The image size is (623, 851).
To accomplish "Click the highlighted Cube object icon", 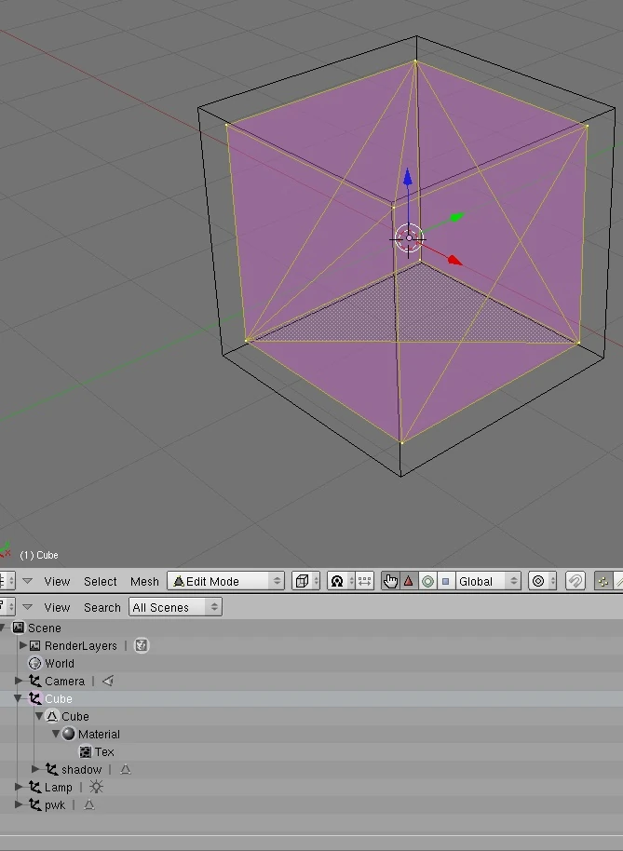I will [x=34, y=698].
